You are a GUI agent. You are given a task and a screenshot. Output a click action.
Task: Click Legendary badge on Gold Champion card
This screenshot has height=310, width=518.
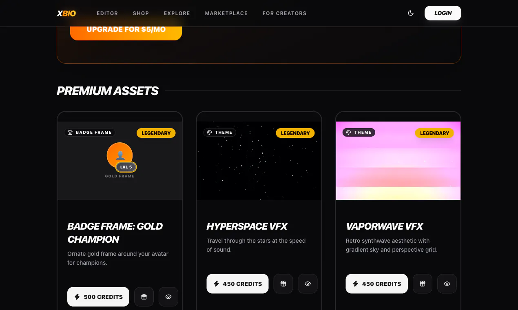(156, 133)
